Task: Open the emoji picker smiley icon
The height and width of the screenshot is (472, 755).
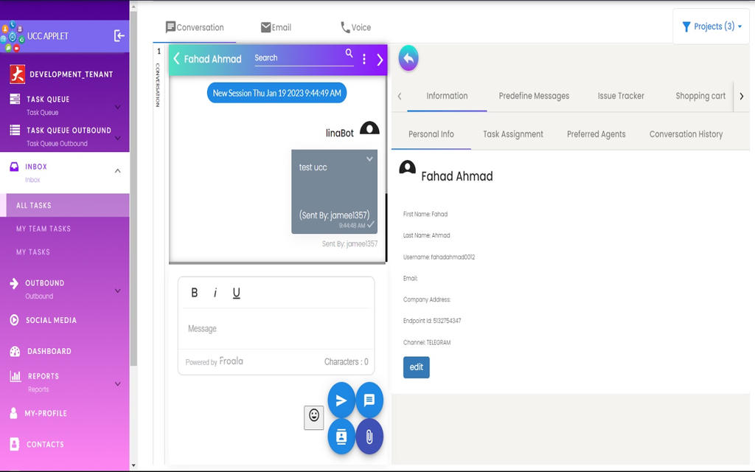Action: tap(314, 417)
